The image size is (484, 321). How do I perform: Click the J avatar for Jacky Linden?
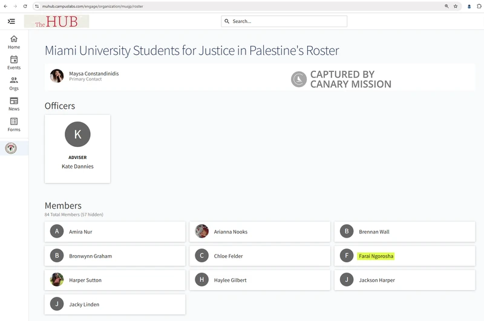(x=57, y=304)
